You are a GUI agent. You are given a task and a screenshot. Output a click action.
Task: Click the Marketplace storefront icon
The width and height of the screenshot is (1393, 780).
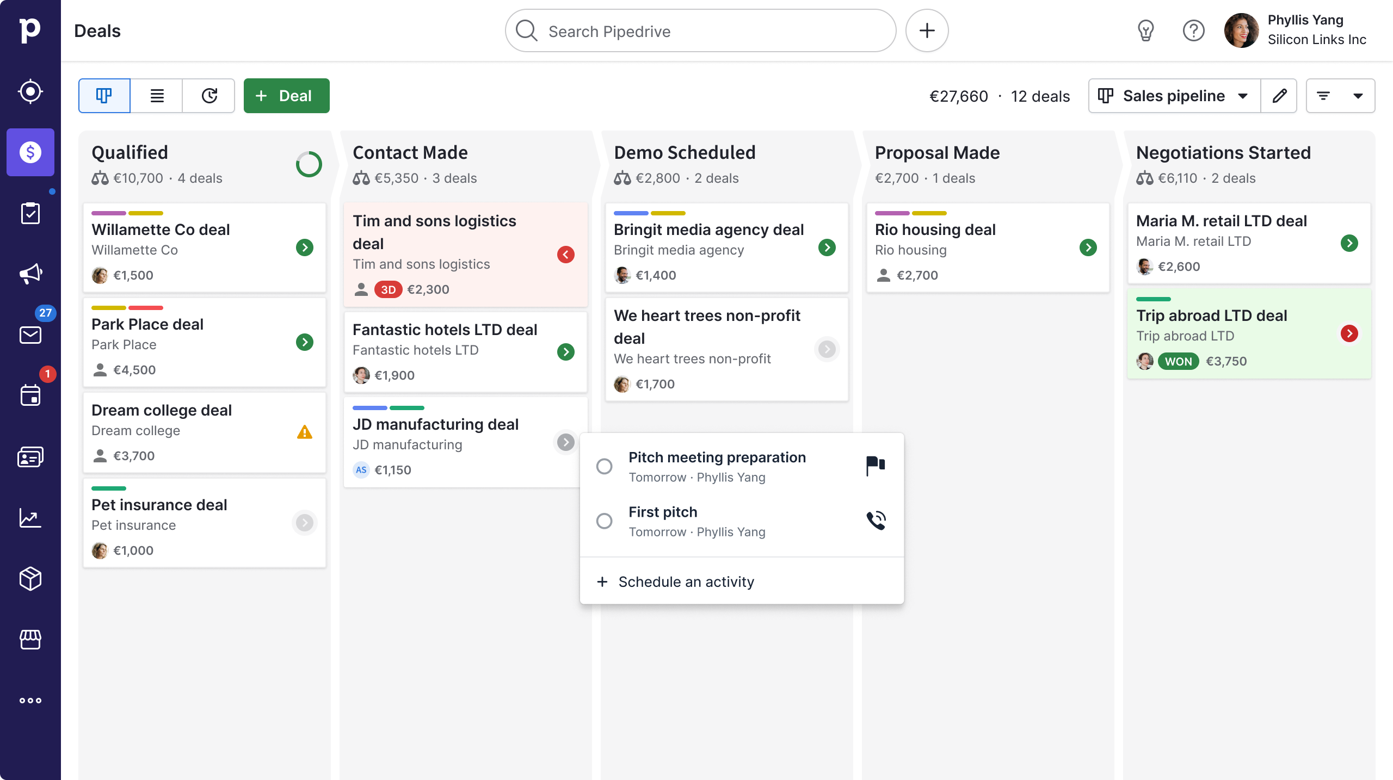coord(30,640)
